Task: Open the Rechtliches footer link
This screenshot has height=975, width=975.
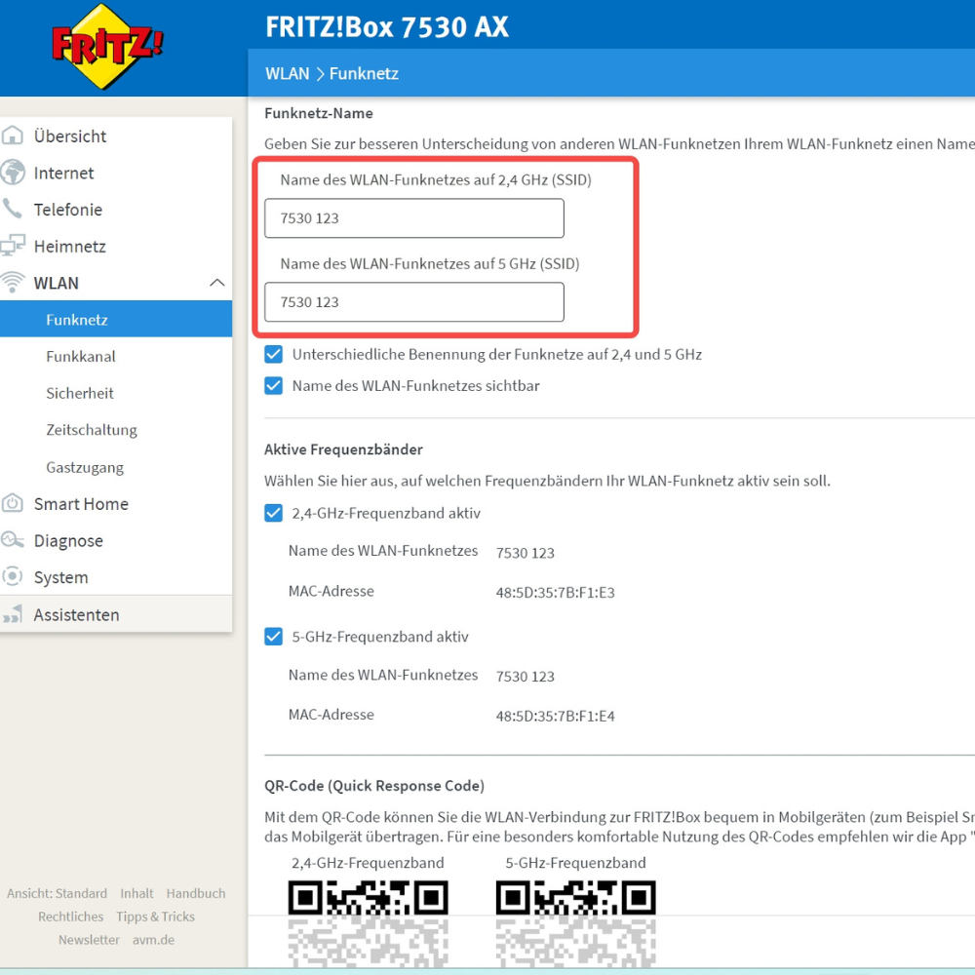Action: [x=71, y=916]
